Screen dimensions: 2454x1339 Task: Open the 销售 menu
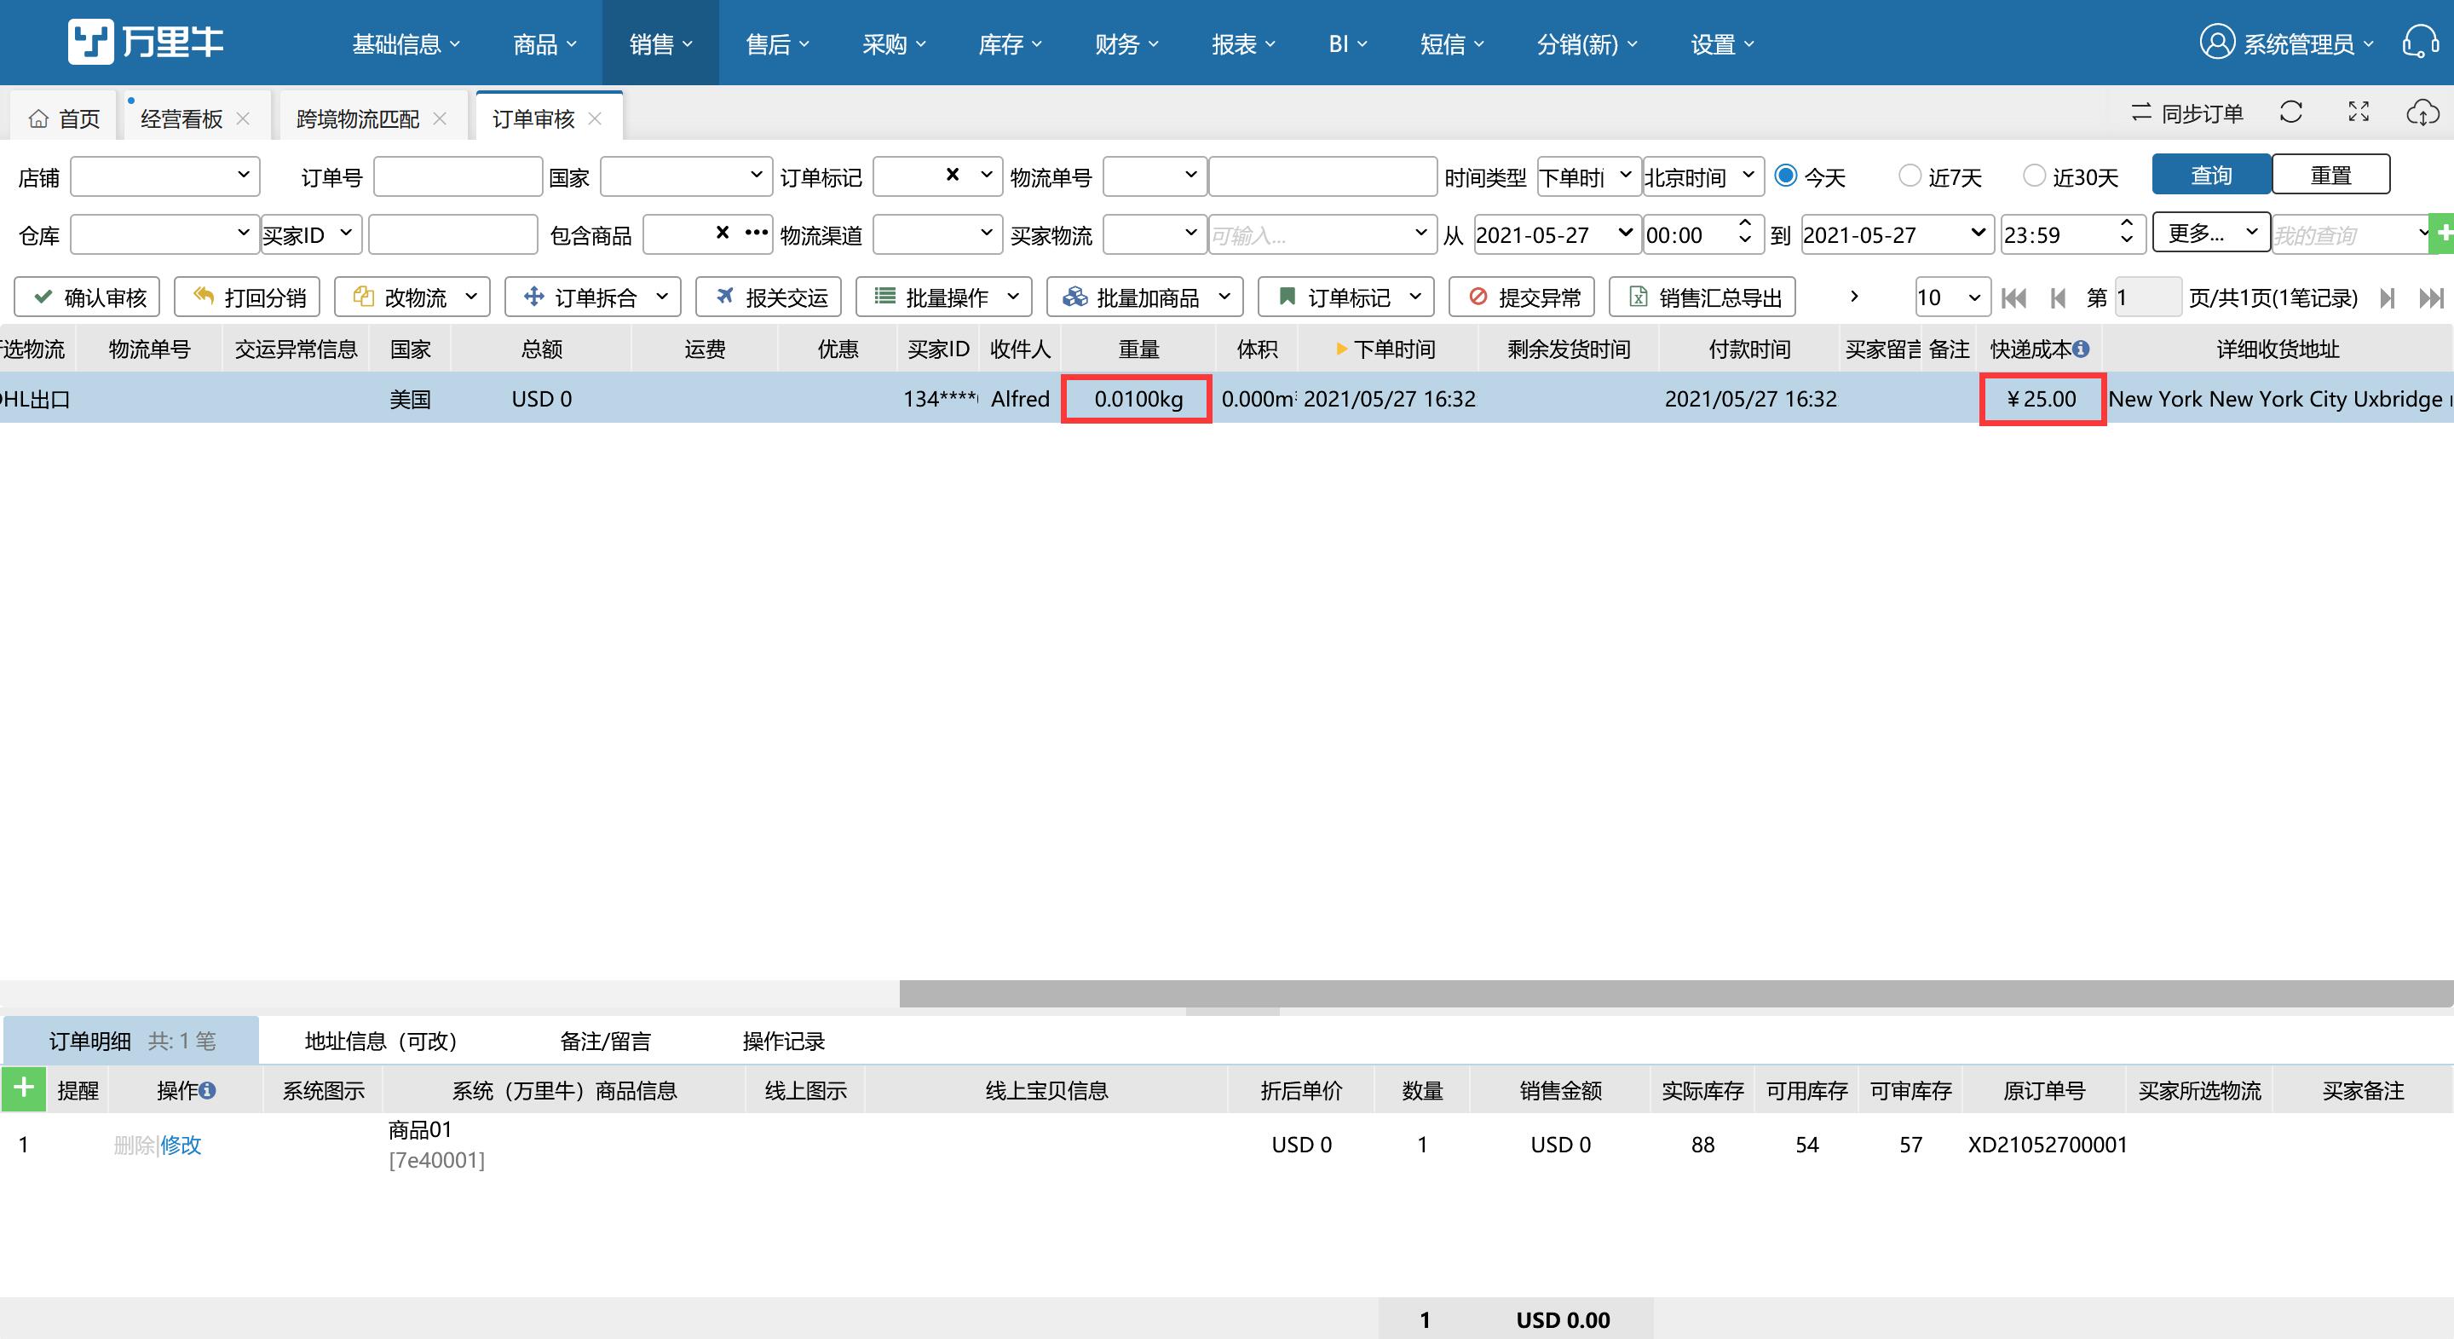[x=660, y=43]
